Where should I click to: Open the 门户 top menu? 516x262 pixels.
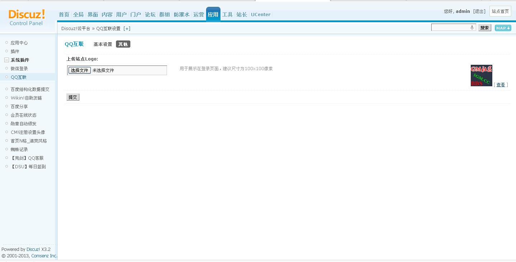136,15
